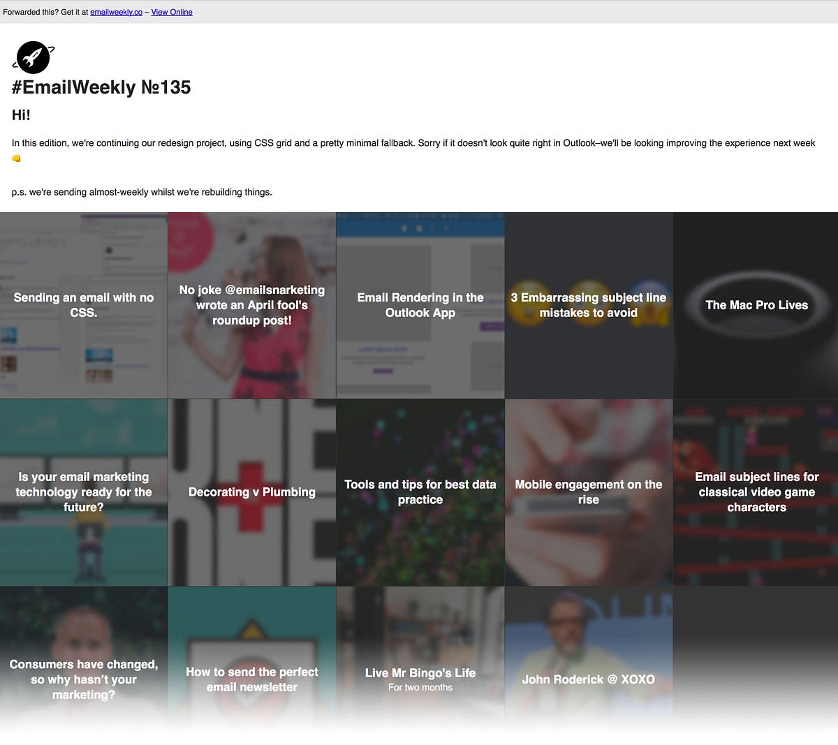Open the emailweekly.co link
The width and height of the screenshot is (838, 745).
[x=115, y=12]
